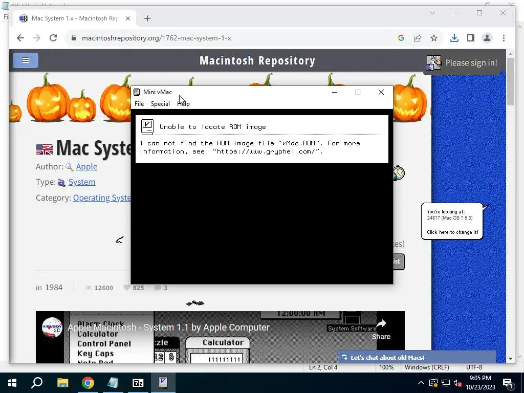Open the Special menu in Mini vMac

[x=160, y=103]
